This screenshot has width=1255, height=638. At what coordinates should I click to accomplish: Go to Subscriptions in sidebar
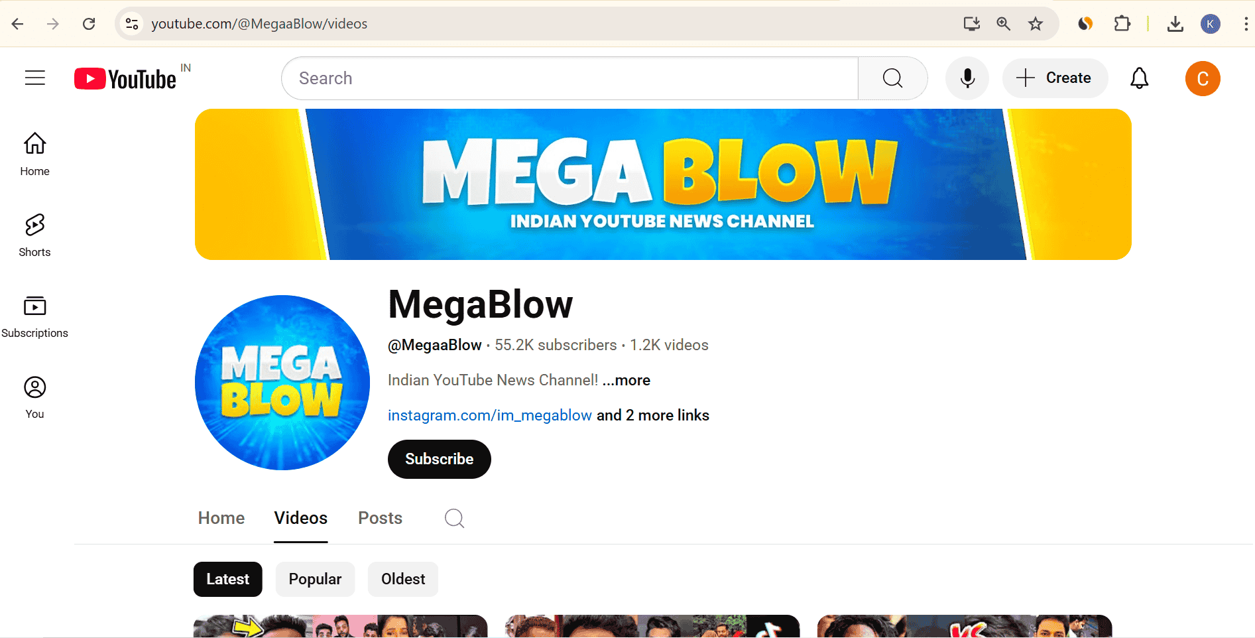34,316
